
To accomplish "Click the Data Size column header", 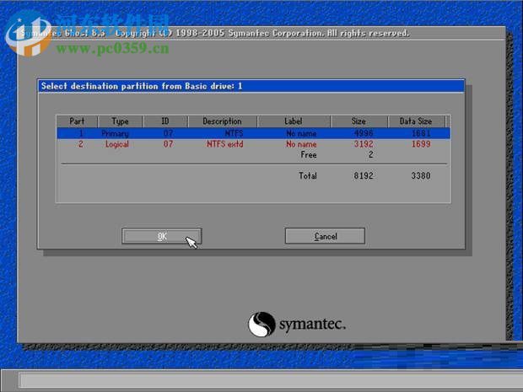I will (416, 121).
